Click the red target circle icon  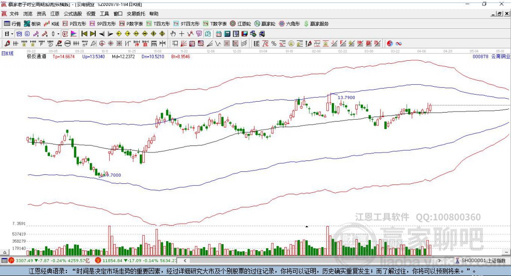[x=102, y=43]
